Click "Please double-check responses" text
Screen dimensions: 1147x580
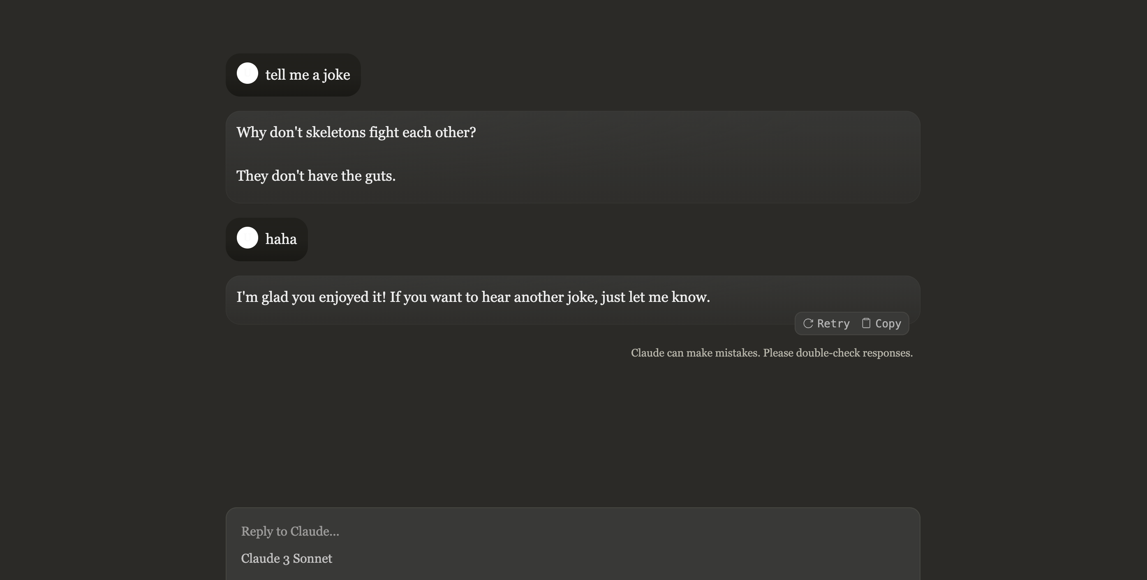click(x=837, y=353)
